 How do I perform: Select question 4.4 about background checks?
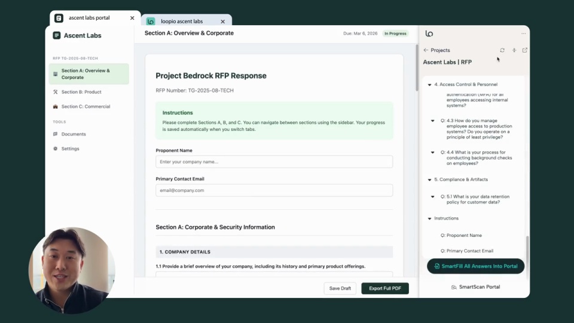point(477,158)
